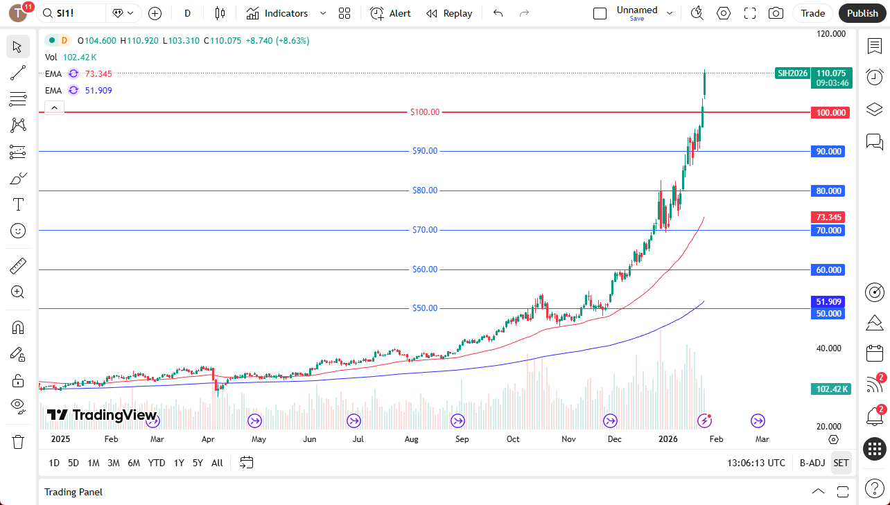This screenshot has height=505, width=890.
Task: Take a chart snapshot with the camera
Action: 776,13
